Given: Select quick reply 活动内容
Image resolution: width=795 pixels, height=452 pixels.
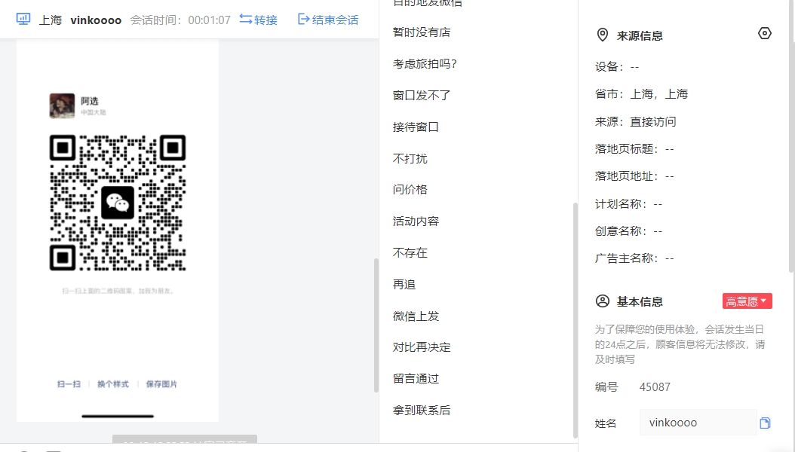Looking at the screenshot, I should (416, 221).
